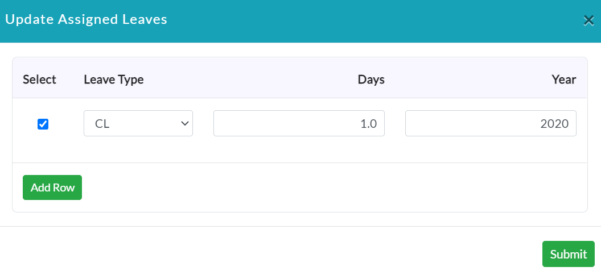Click the 2020 value inside Year input
Image resolution: width=601 pixels, height=271 pixels.
tap(554, 124)
